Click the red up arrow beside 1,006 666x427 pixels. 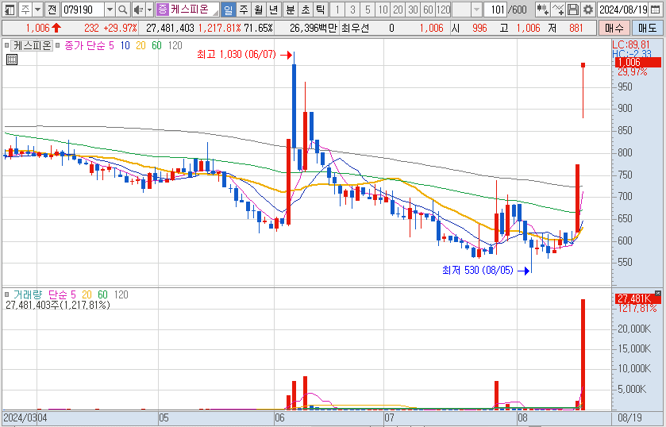click(56, 28)
